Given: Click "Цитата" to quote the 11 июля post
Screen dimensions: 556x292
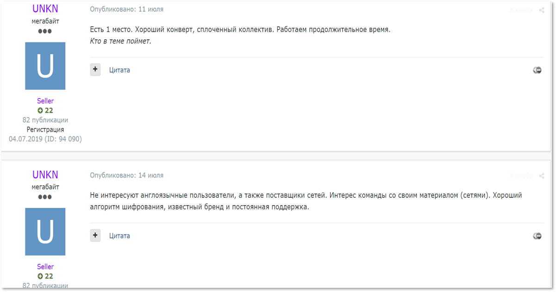Looking at the screenshot, I should tap(119, 70).
